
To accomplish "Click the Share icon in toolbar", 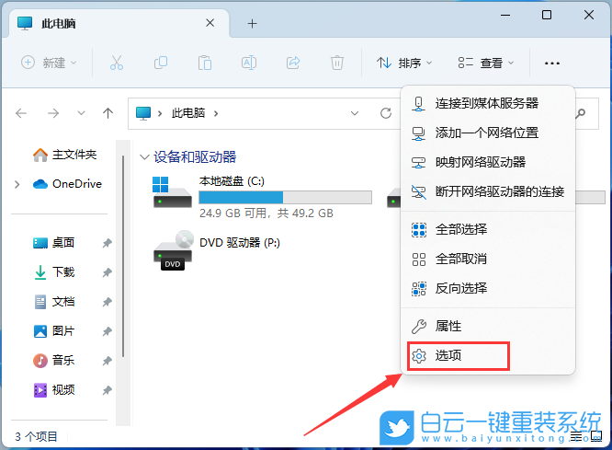I will (293, 63).
